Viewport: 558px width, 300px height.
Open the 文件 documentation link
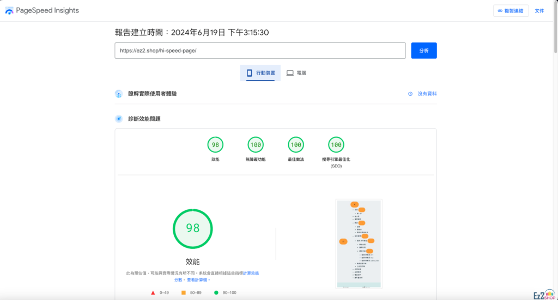pyautogui.click(x=539, y=11)
